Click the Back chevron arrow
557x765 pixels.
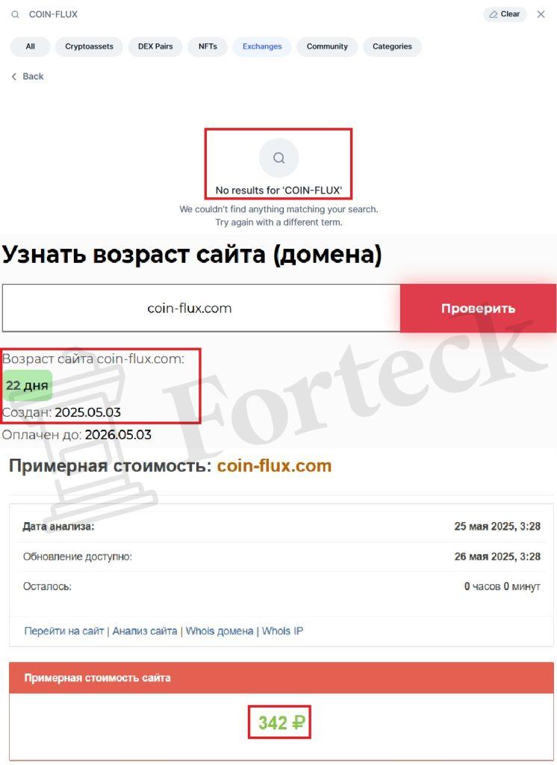pyautogui.click(x=13, y=77)
